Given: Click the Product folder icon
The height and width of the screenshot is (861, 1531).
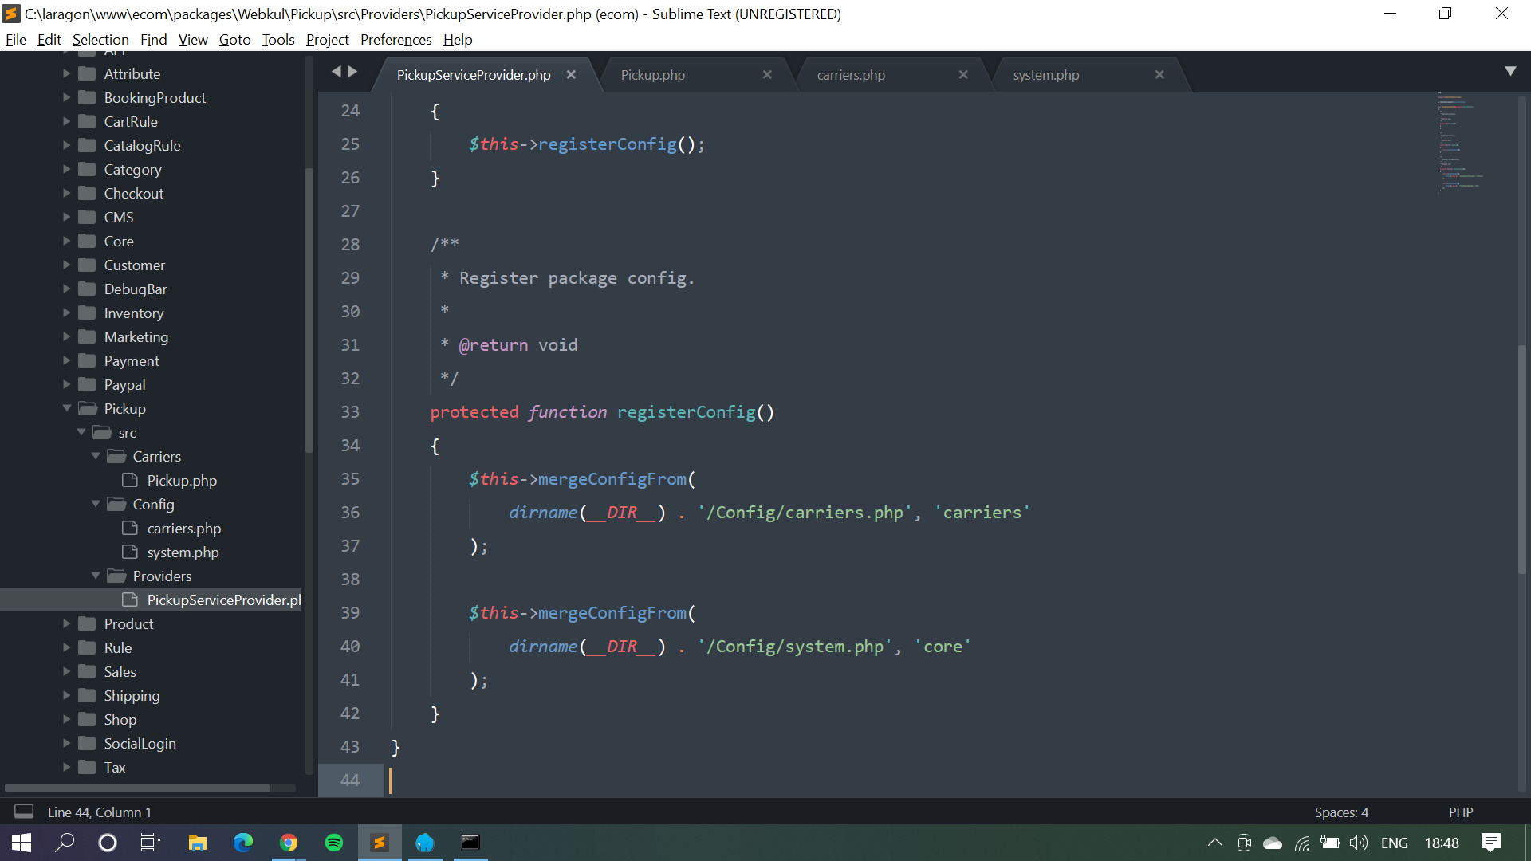Looking at the screenshot, I should tap(88, 623).
